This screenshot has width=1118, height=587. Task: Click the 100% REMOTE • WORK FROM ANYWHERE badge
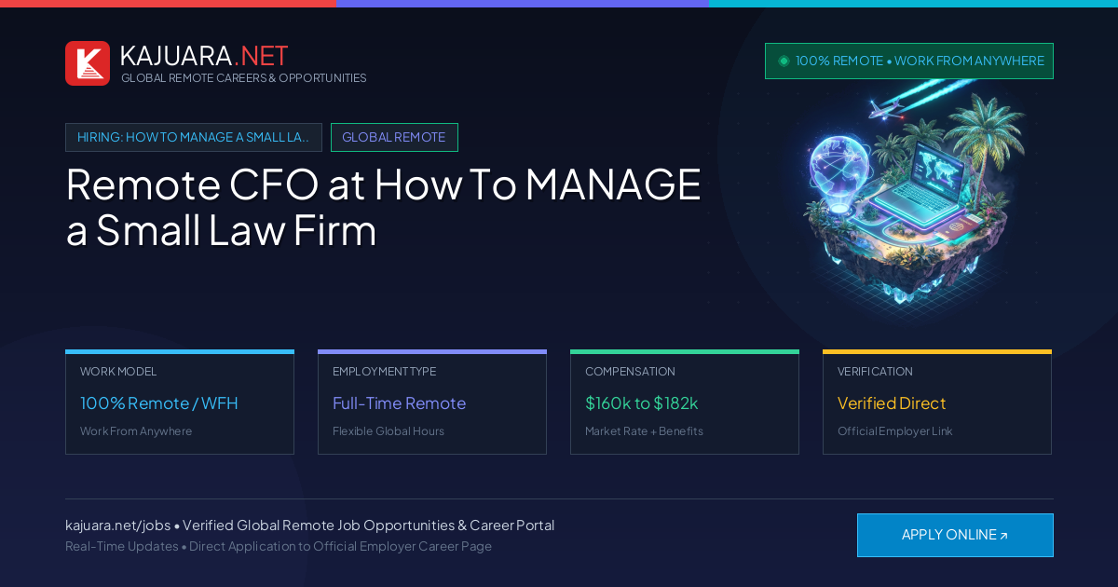pyautogui.click(x=909, y=61)
